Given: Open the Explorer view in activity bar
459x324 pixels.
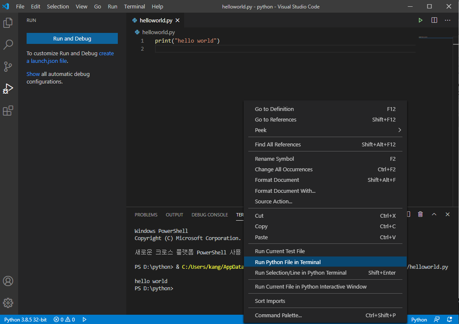Looking at the screenshot, I should pyautogui.click(x=8, y=22).
